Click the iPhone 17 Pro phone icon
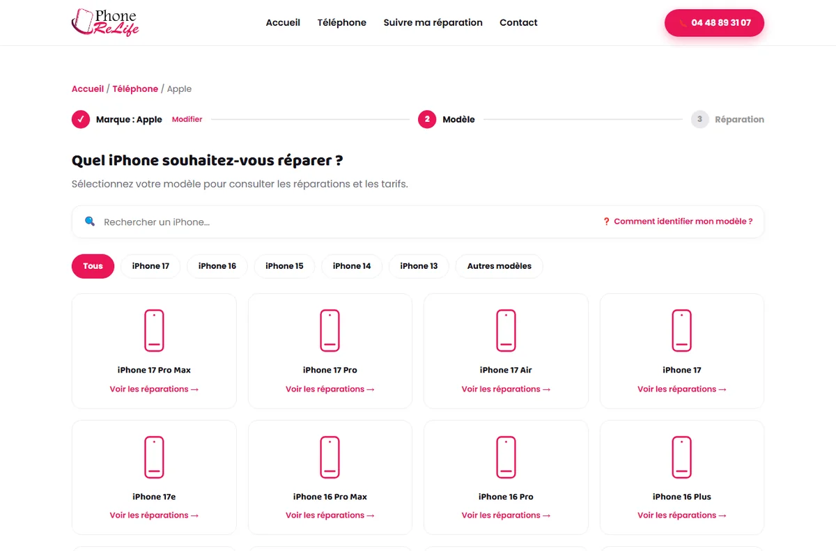This screenshot has height=551, width=836. click(x=330, y=330)
